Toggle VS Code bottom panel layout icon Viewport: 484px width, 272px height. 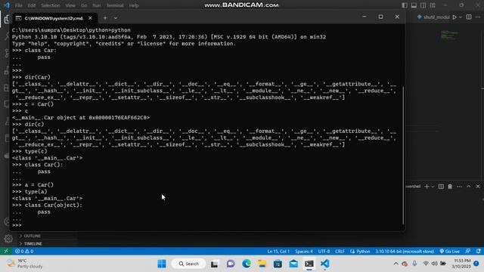(414, 5)
